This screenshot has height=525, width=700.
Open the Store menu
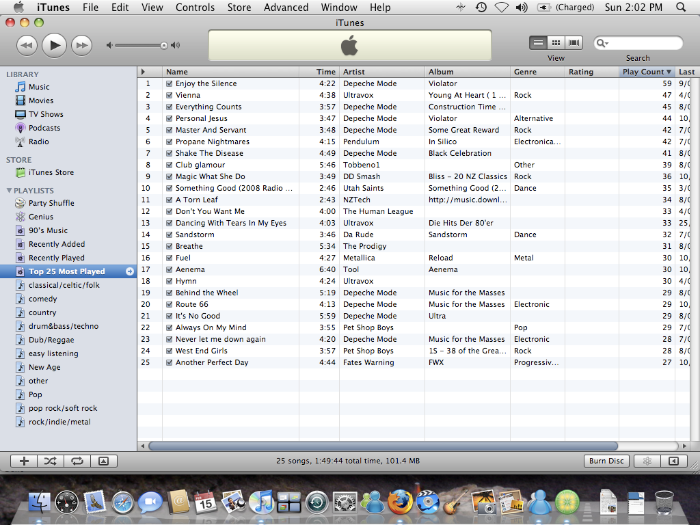[x=239, y=7]
